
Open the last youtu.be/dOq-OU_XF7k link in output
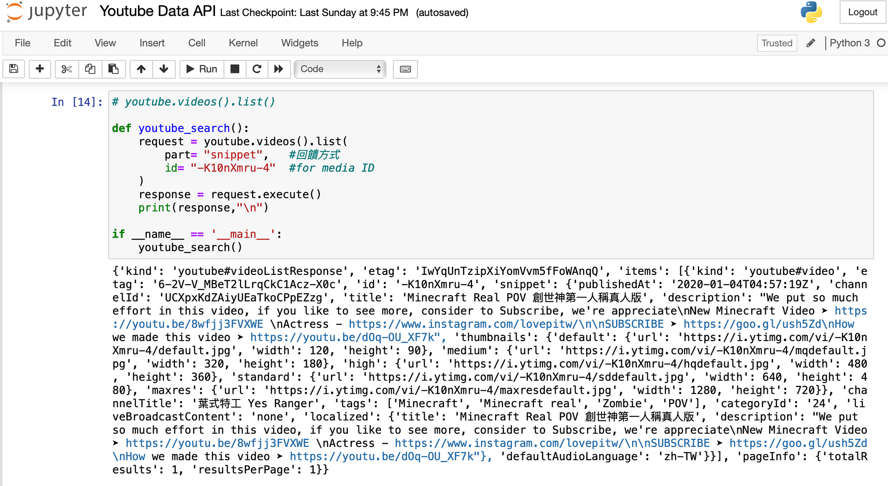[x=390, y=457]
